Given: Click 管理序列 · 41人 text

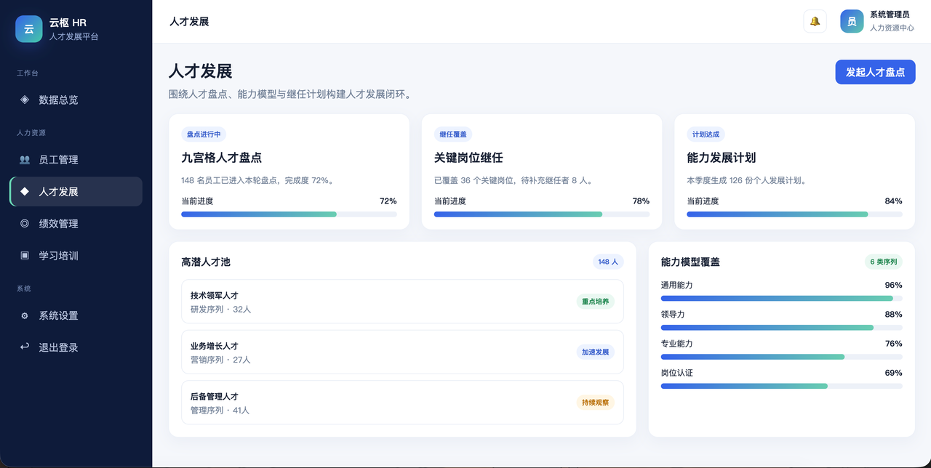Looking at the screenshot, I should click(220, 411).
